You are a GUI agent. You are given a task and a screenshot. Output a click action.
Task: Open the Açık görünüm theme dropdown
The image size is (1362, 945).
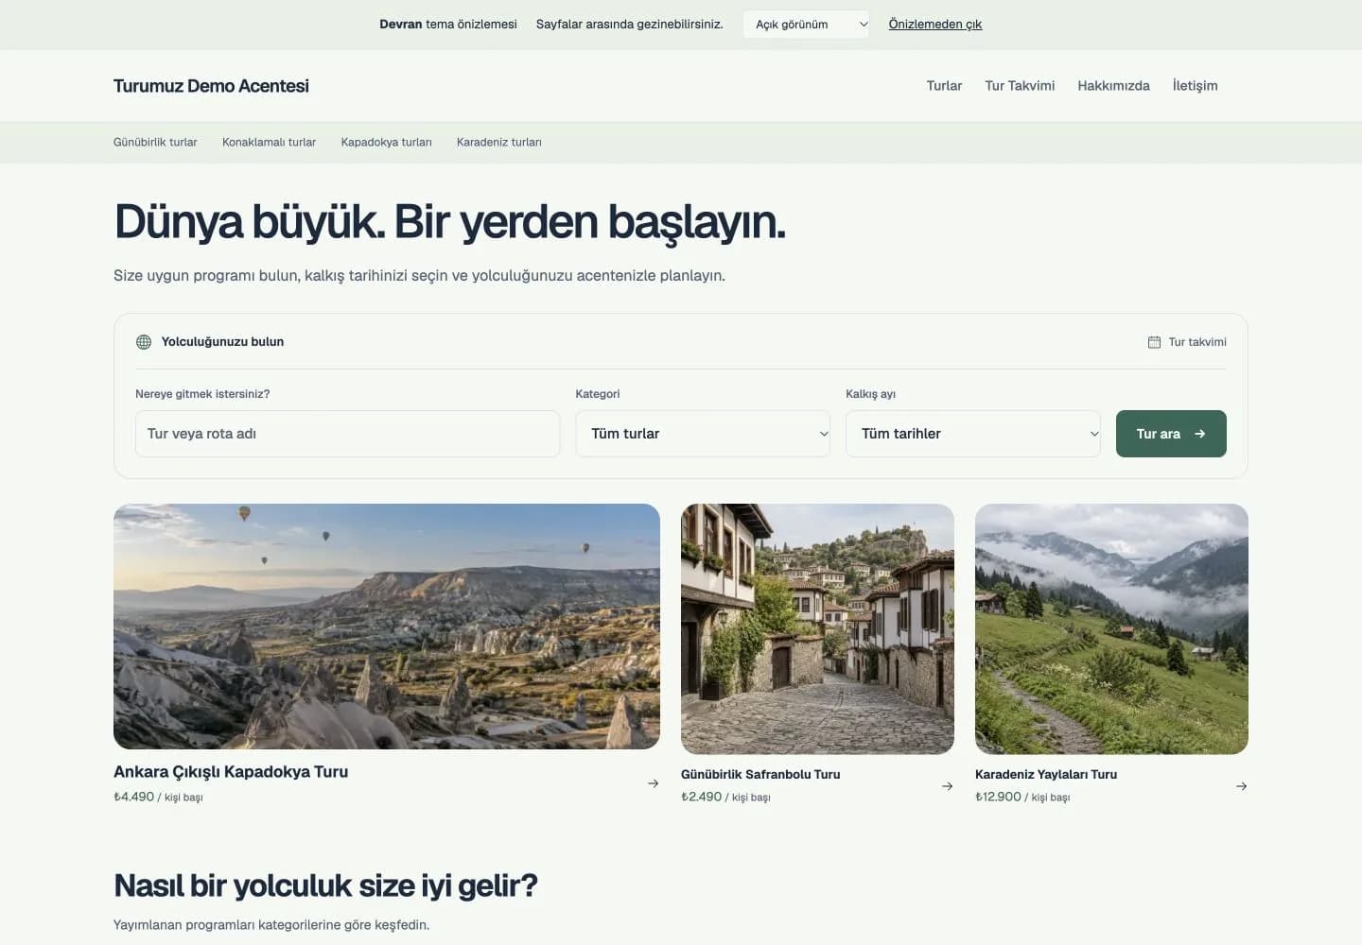(x=806, y=25)
